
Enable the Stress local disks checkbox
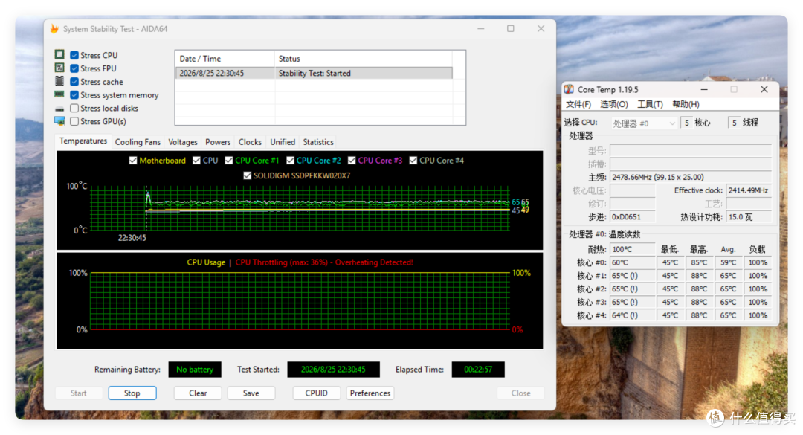(74, 108)
